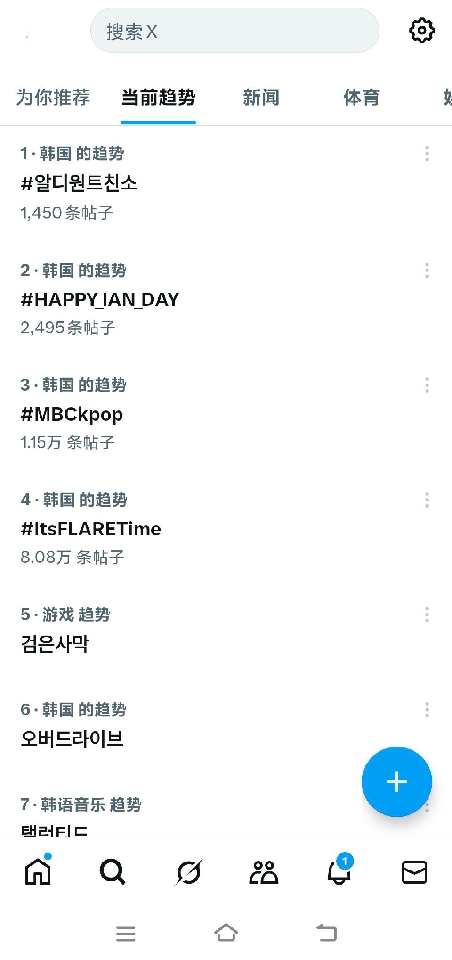Tap the Home icon in bottom bar

coord(38,872)
